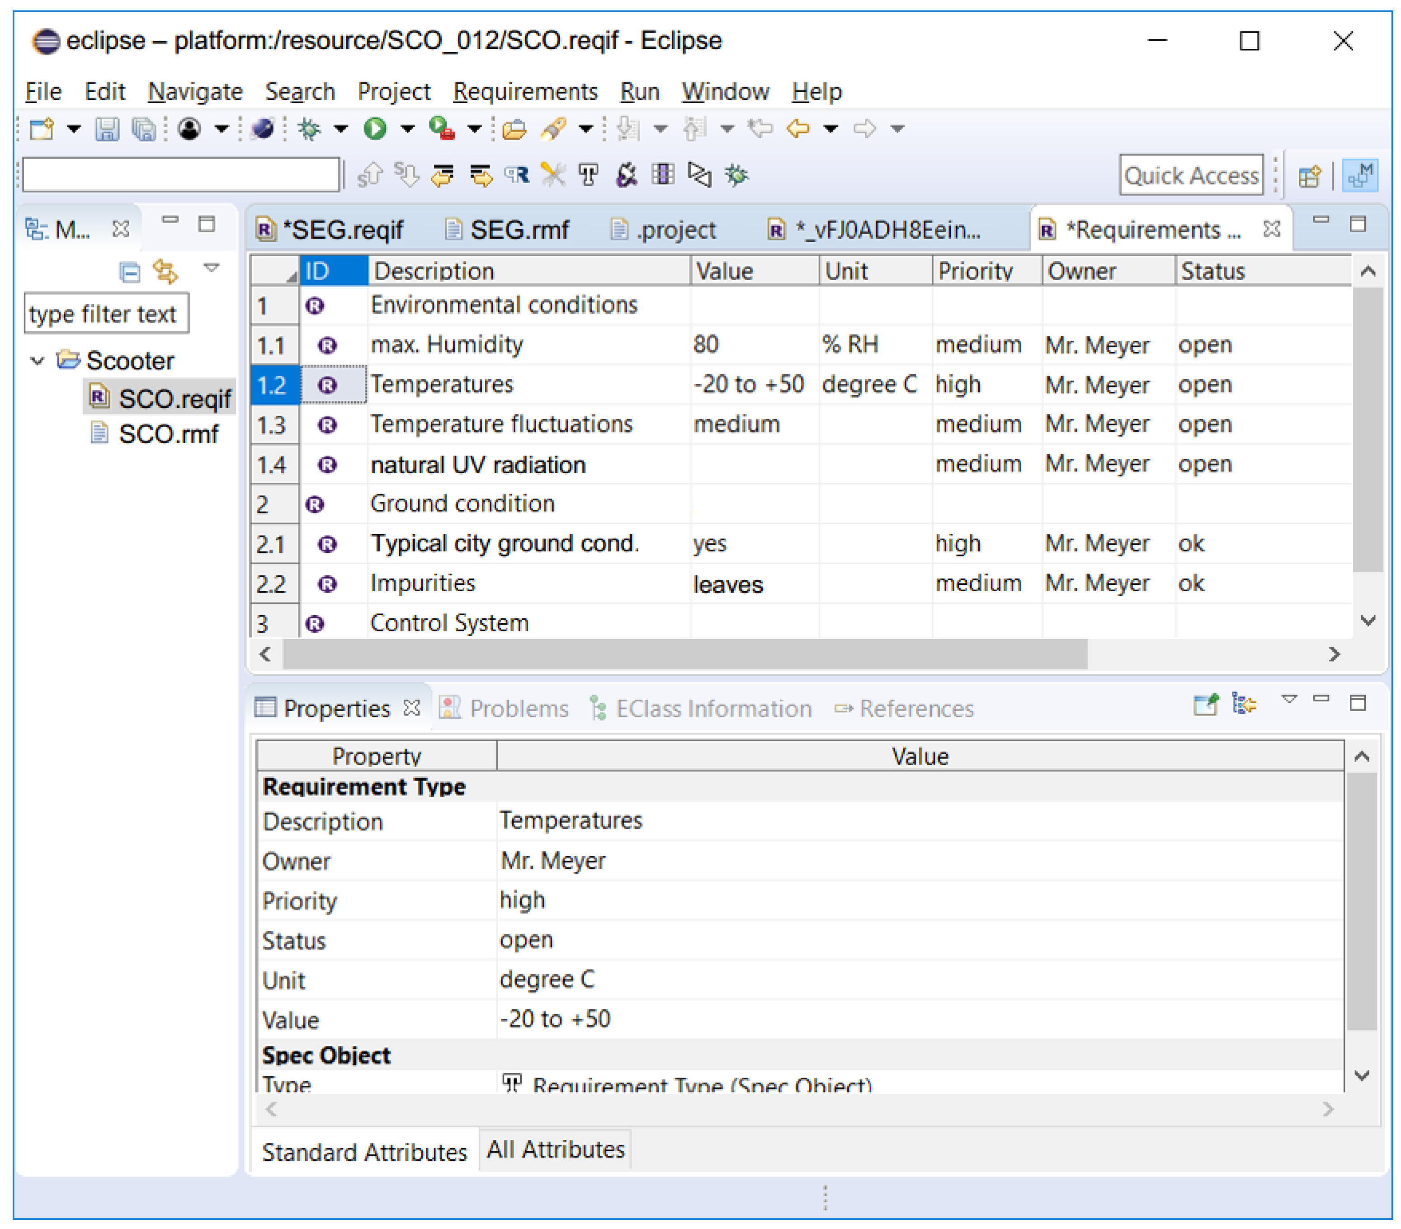Click the bug icon in second toolbar
This screenshot has height=1229, width=1401.
point(737,175)
